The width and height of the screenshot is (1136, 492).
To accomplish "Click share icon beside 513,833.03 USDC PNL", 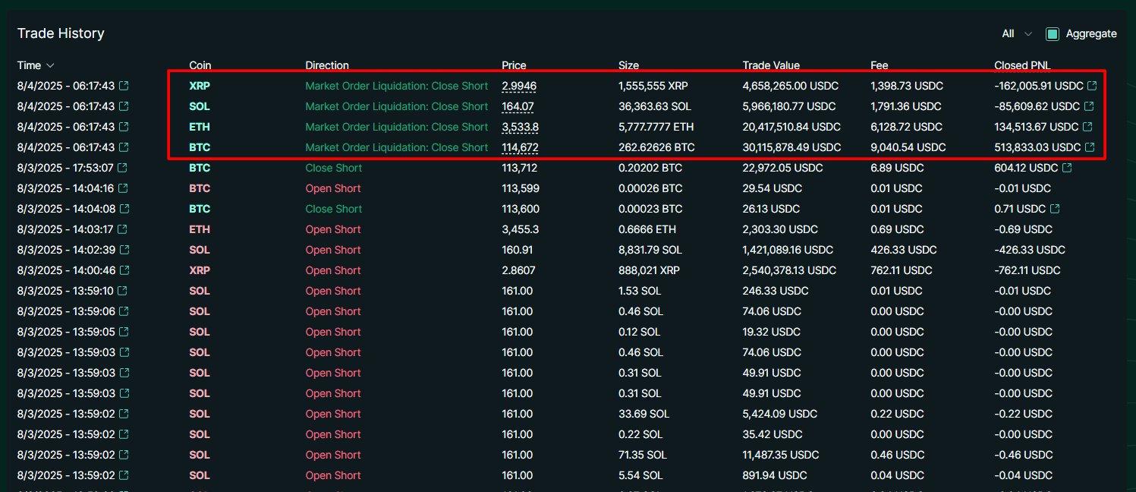I will [1090, 147].
